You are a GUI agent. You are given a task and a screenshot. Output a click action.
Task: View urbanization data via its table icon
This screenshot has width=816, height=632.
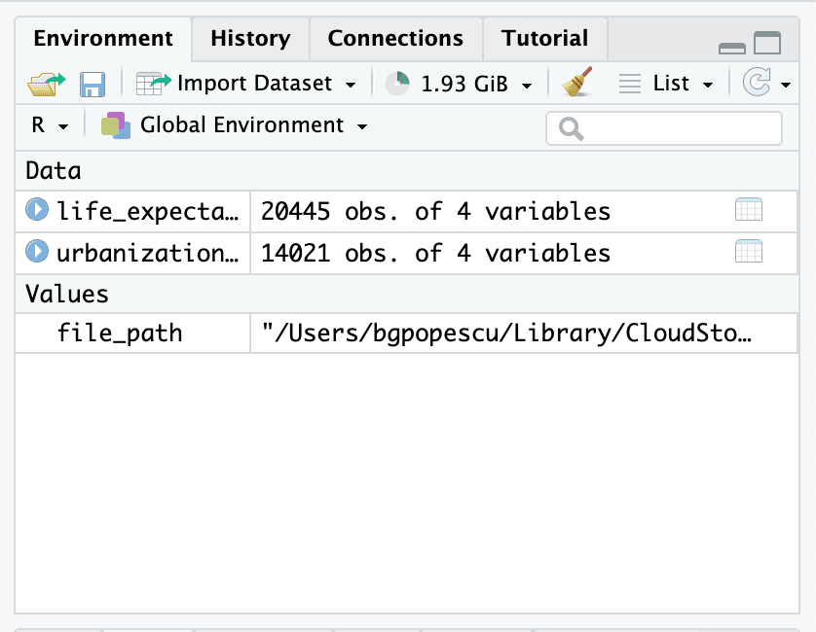click(748, 252)
